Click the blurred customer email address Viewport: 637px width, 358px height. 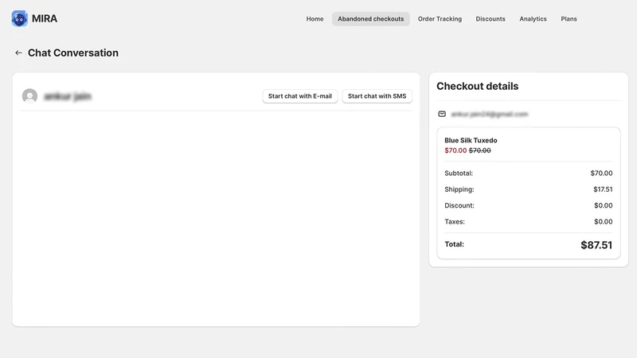tap(490, 114)
